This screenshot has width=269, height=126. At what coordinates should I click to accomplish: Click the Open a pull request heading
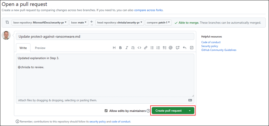(25, 4)
